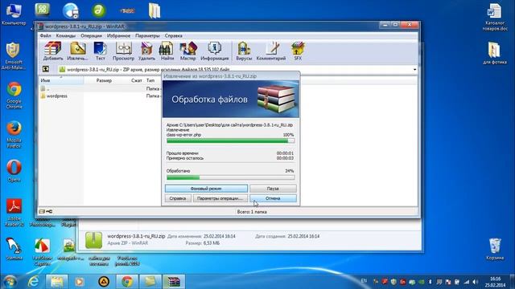Click the Комментарий toolbar icon

[271, 51]
